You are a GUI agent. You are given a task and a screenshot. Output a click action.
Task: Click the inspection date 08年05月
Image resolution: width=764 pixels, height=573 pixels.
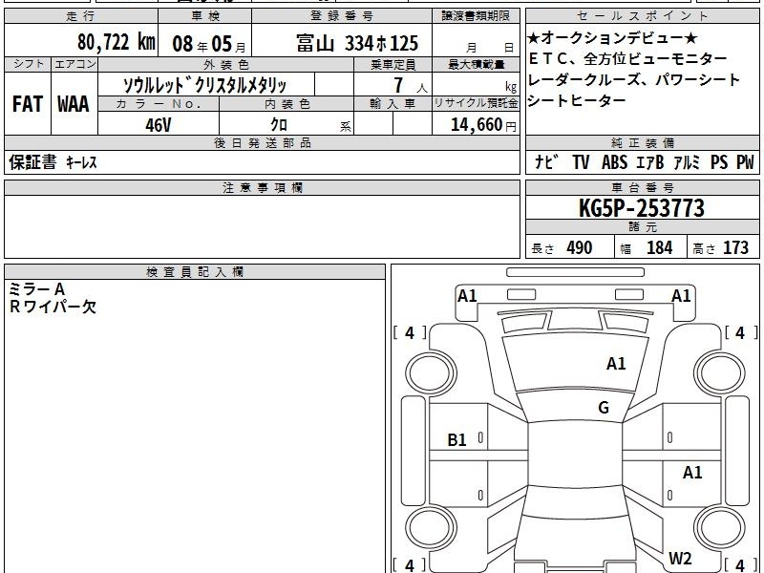click(209, 44)
